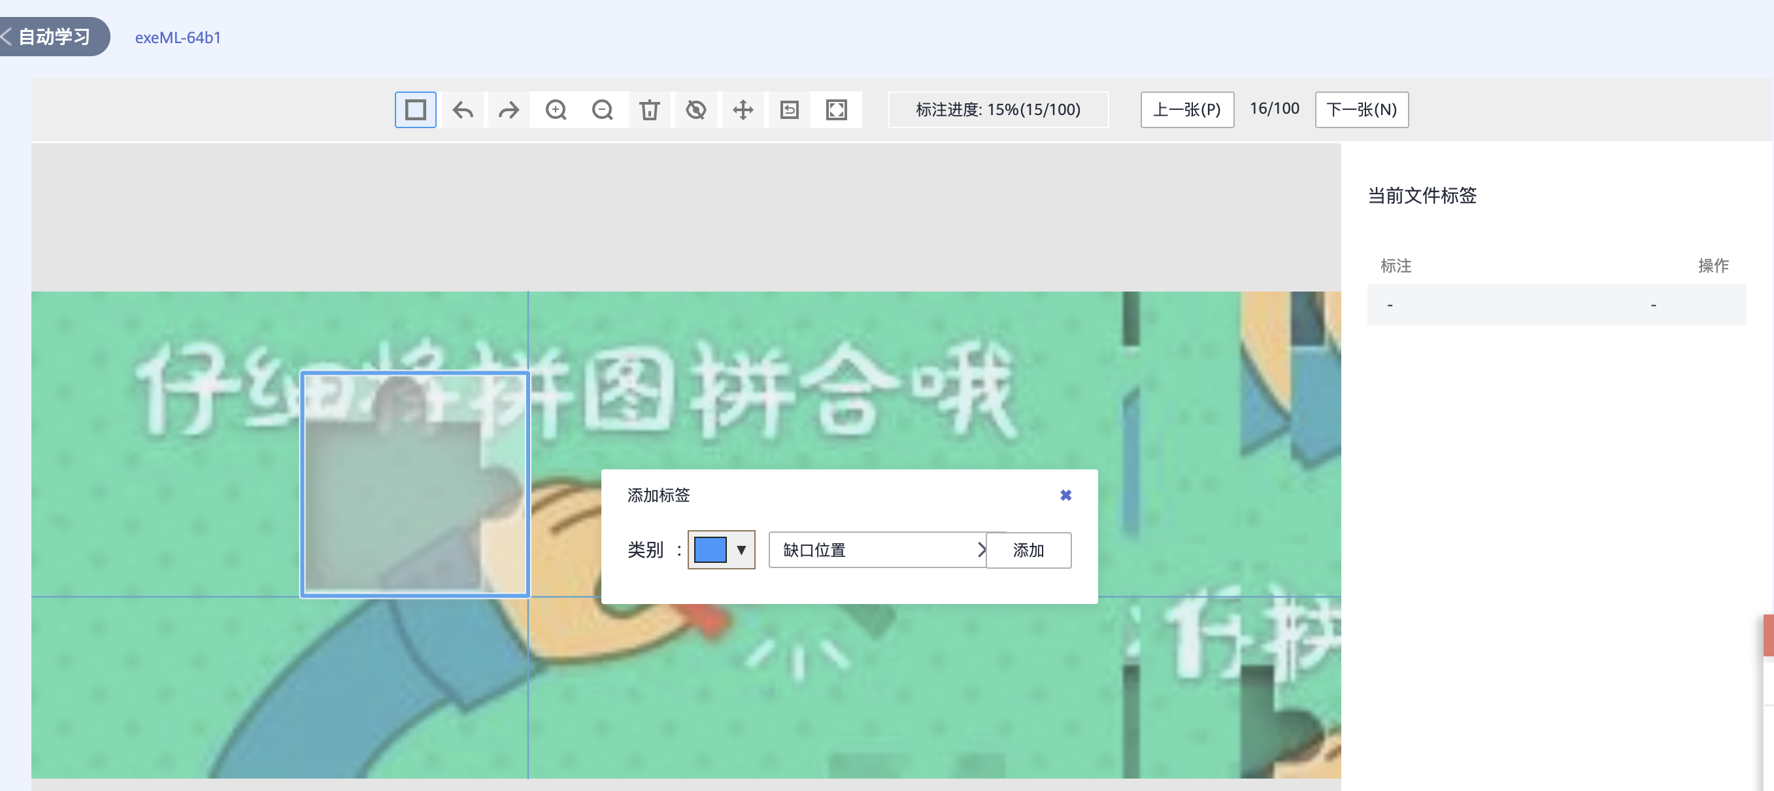Screen dimensions: 1774x791
Task: Enter fullscreen with expand icon
Action: (836, 110)
